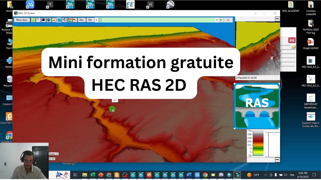Image resolution: width=321 pixels, height=180 pixels.
Task: Show hidden tray icons chevron
Action: (266, 175)
